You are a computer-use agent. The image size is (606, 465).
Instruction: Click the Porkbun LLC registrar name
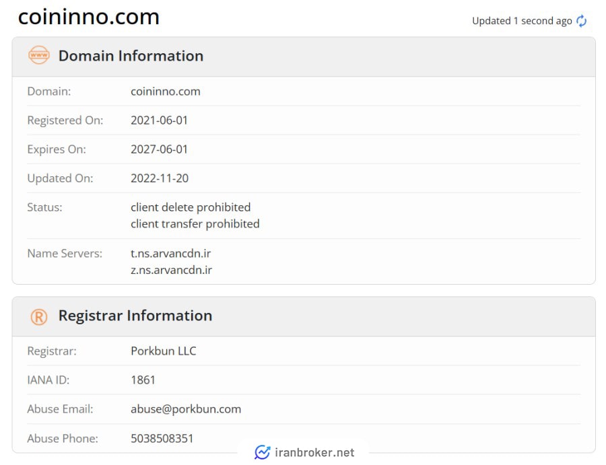tap(164, 351)
